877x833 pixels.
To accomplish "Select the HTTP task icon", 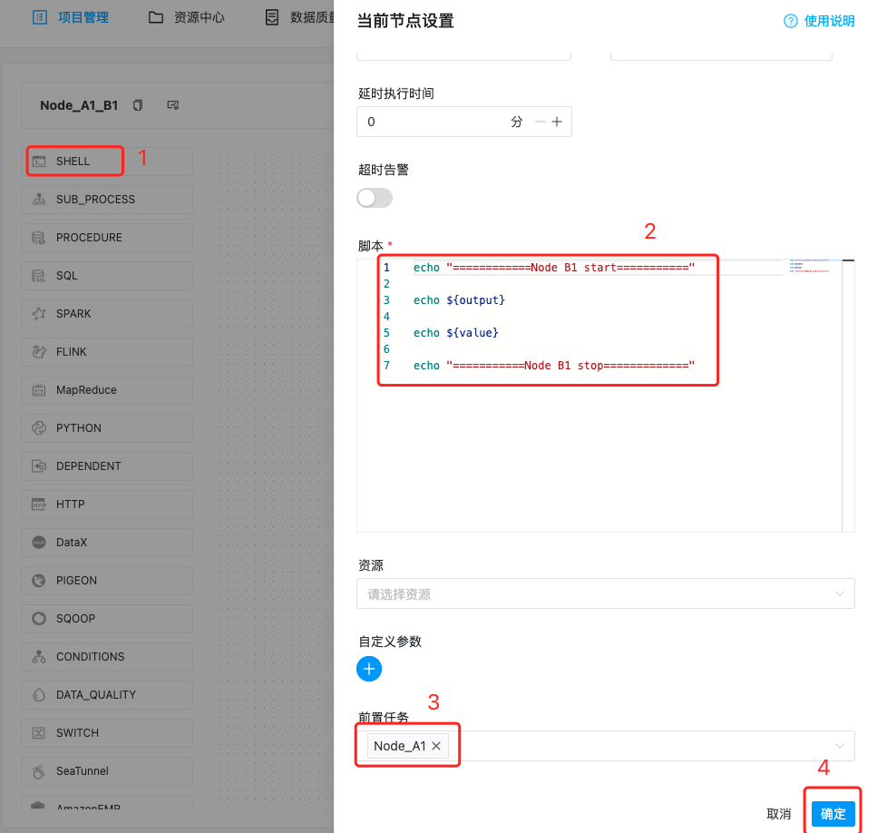I will [39, 504].
